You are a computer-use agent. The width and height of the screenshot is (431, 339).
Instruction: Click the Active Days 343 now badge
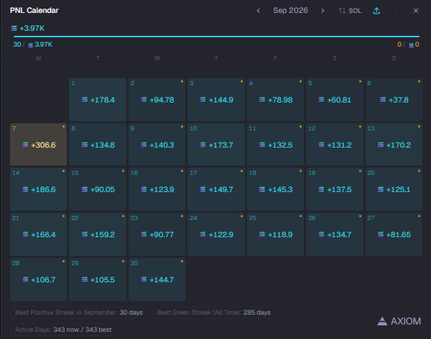click(63, 330)
